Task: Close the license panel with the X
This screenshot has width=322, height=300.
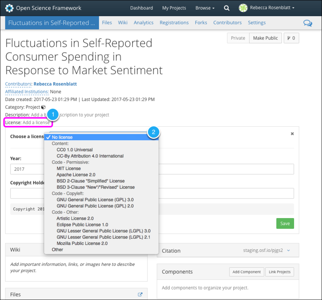Action: tap(292, 134)
